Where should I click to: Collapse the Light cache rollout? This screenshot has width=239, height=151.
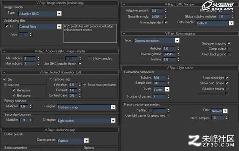click(124, 68)
